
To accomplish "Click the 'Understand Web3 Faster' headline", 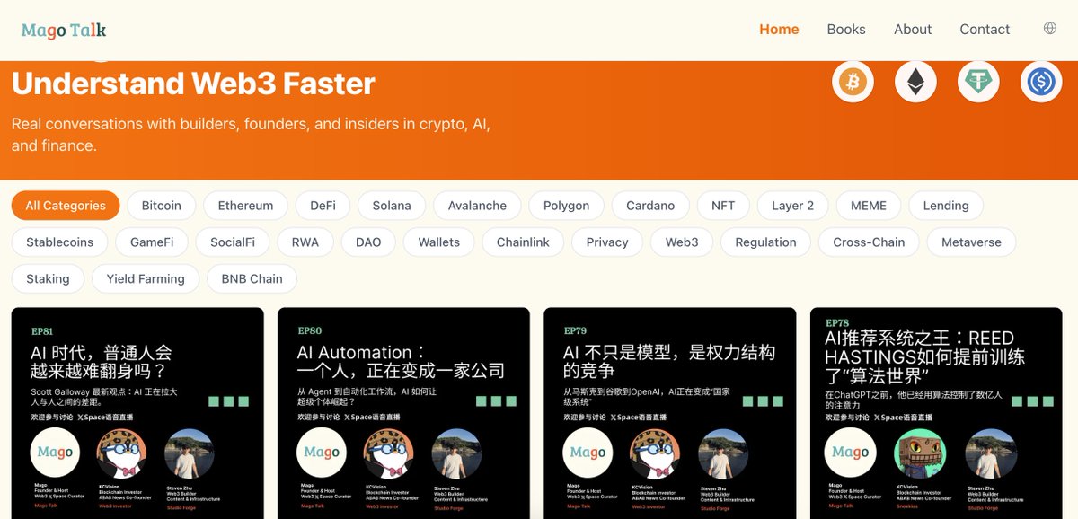I will point(193,84).
